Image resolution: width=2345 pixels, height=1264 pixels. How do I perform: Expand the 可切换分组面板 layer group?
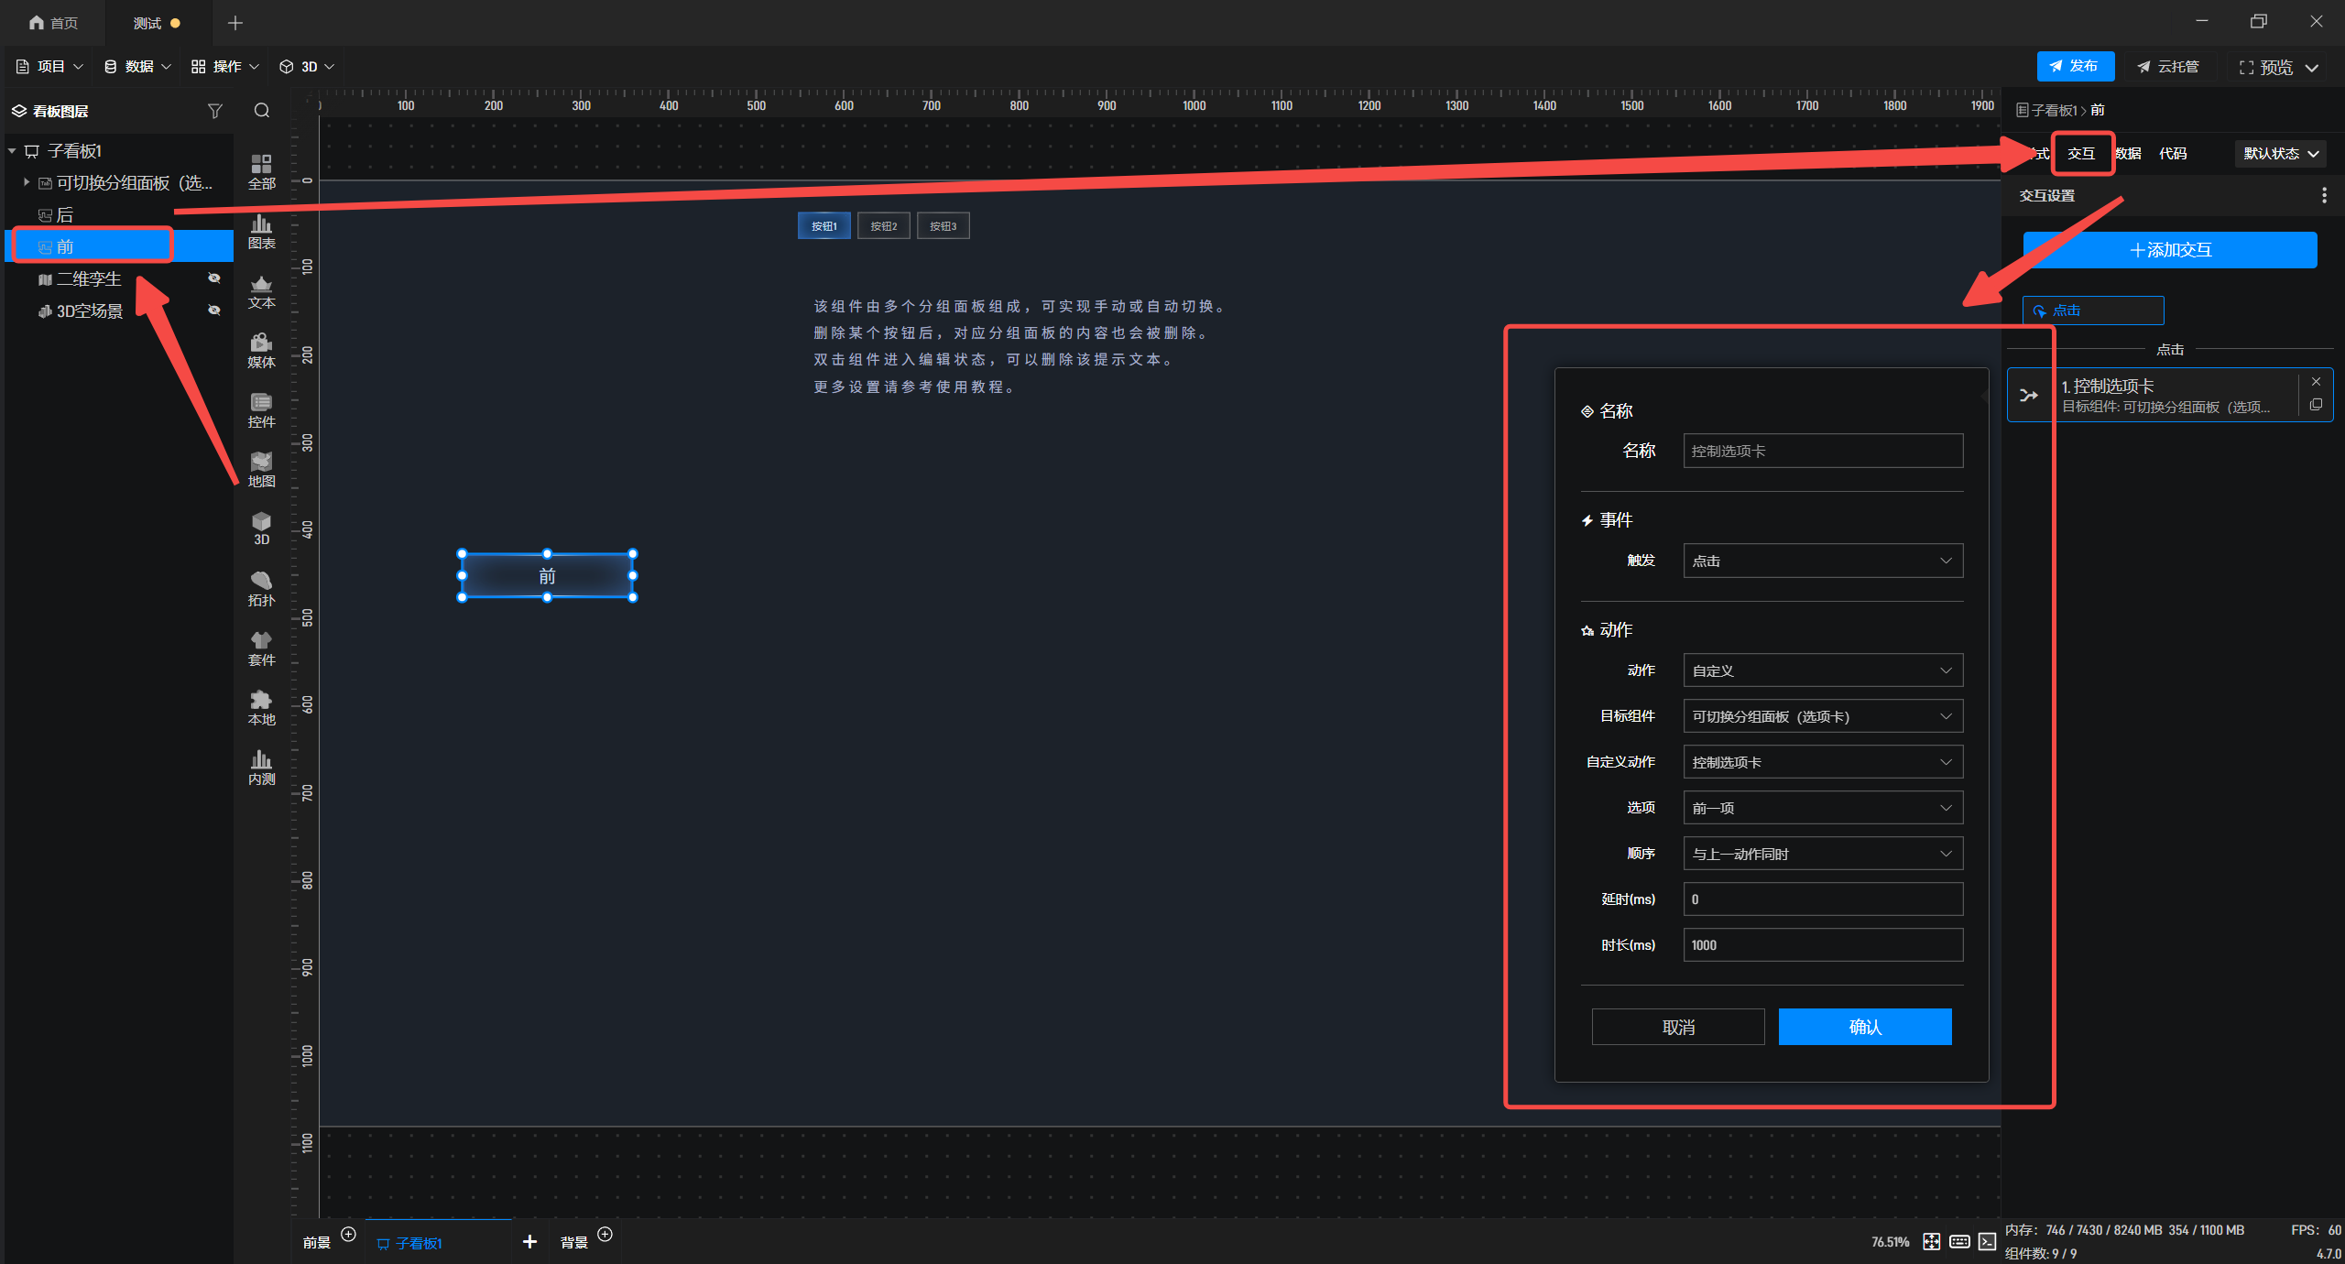27,182
